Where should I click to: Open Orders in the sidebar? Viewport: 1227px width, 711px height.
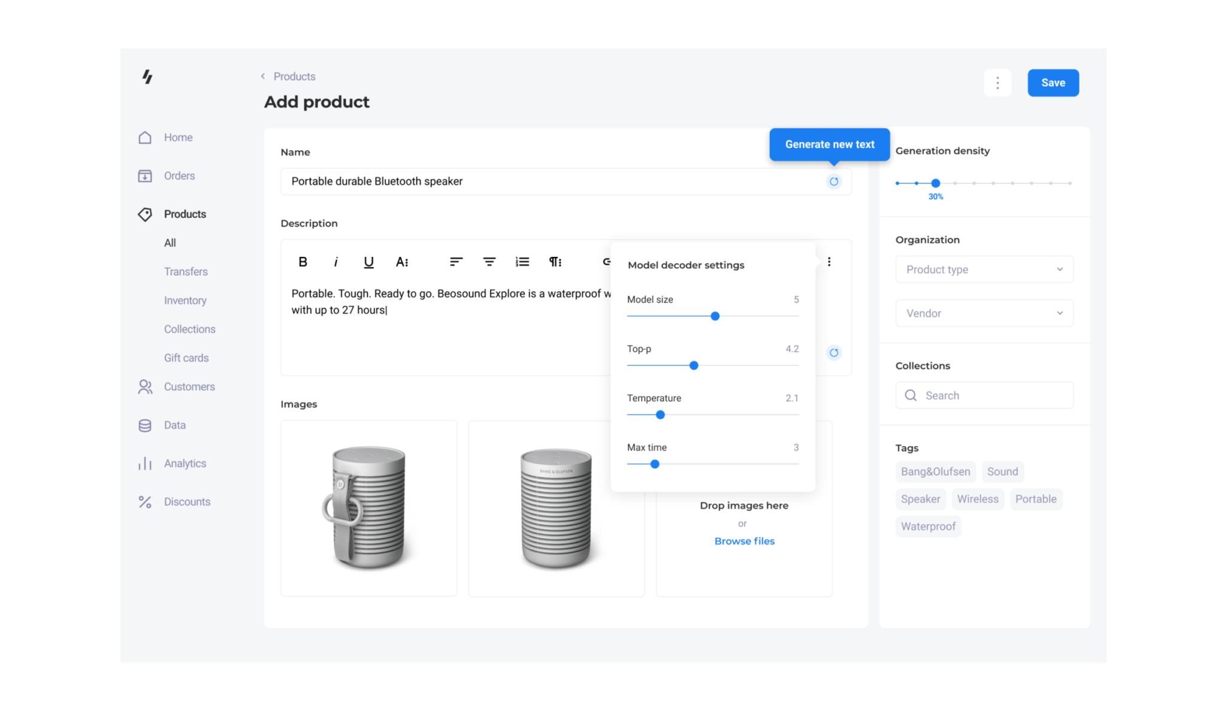tap(179, 176)
